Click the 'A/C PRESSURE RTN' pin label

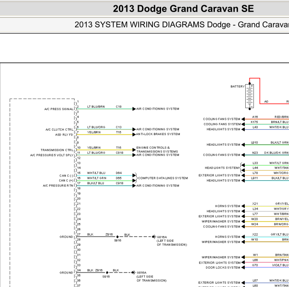click(58, 186)
